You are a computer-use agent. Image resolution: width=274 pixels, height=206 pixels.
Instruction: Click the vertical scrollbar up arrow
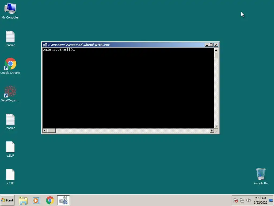coord(216,50)
